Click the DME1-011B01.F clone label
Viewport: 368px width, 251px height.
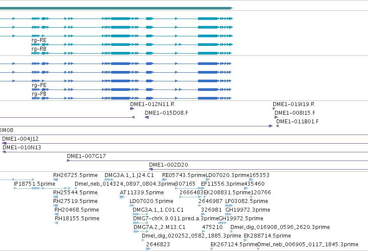pyautogui.click(x=298, y=122)
